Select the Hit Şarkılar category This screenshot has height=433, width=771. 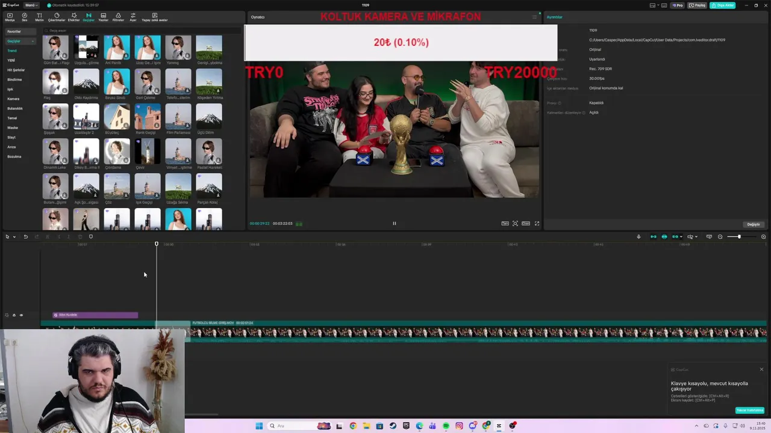click(16, 70)
